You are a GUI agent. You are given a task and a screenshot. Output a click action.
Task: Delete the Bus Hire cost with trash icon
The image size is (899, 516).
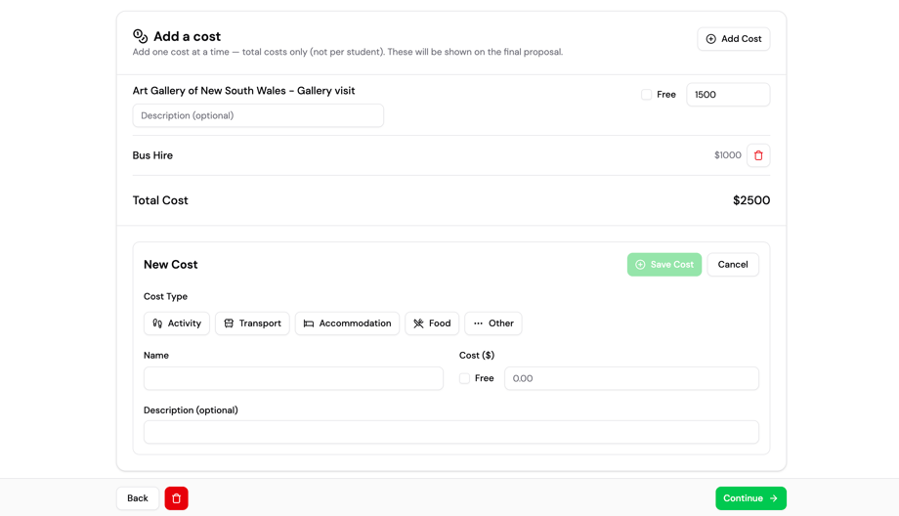(x=758, y=155)
